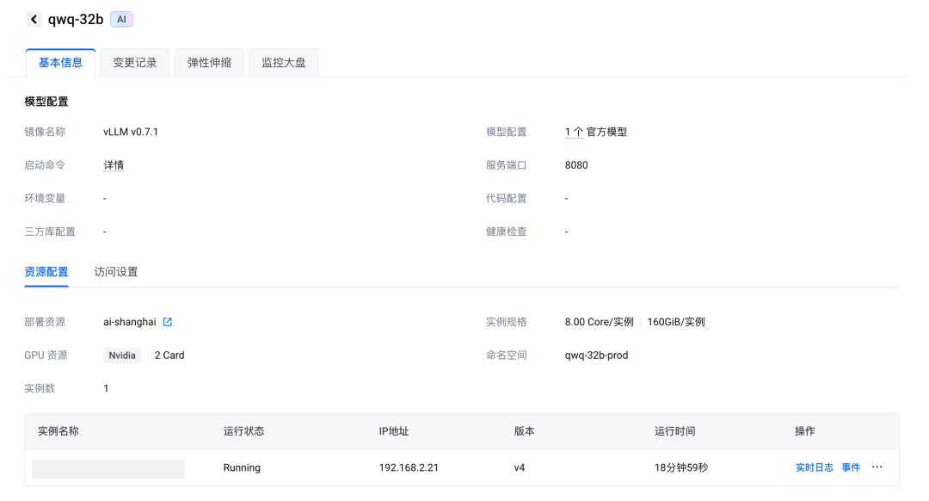Select the IP address 192.168.2.21
This screenshot has height=501, width=929.
pos(408,468)
